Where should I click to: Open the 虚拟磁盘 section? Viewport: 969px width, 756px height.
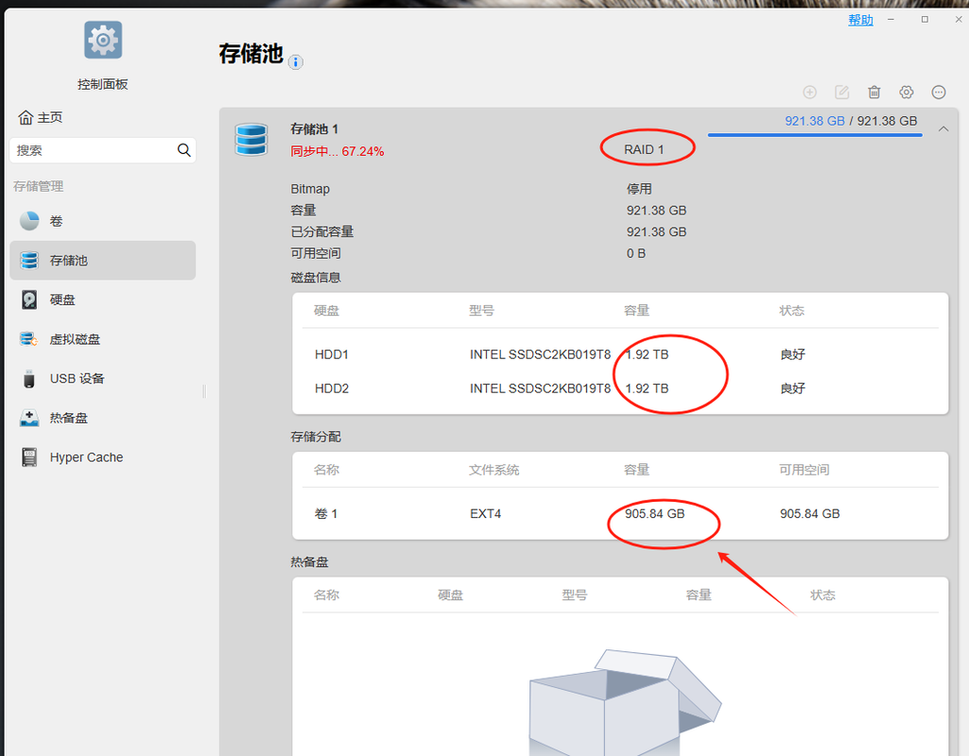click(x=103, y=339)
